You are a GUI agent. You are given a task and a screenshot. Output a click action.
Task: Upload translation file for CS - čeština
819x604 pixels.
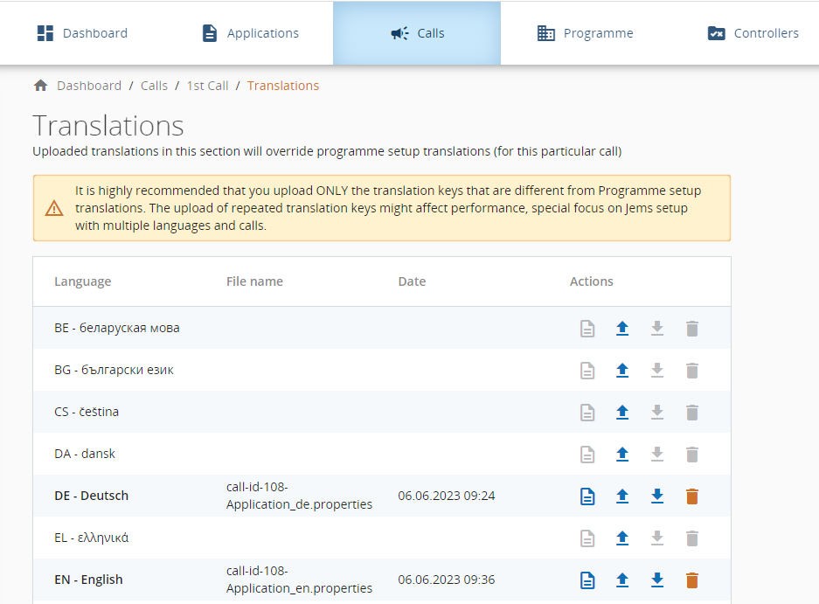622,413
